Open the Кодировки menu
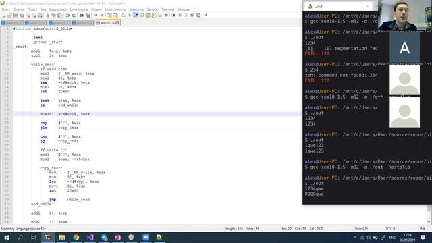Screen dimensions: 432x243 click(58, 9)
